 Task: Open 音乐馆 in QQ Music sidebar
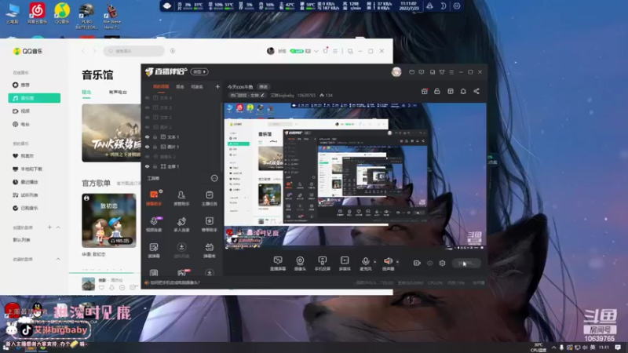coord(34,98)
